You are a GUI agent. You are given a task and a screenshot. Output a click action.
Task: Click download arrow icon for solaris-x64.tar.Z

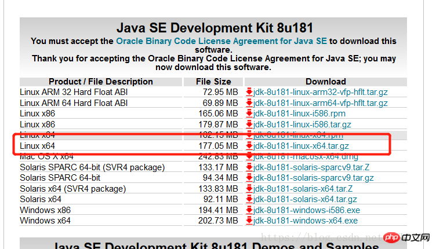click(249, 189)
